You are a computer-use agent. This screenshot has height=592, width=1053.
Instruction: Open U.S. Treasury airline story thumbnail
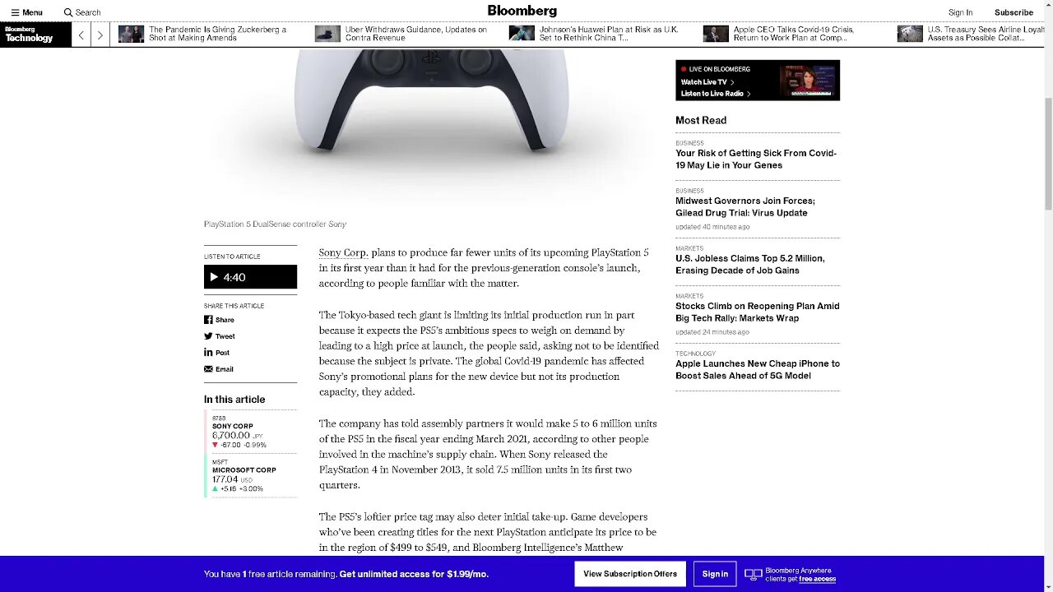pos(910,34)
